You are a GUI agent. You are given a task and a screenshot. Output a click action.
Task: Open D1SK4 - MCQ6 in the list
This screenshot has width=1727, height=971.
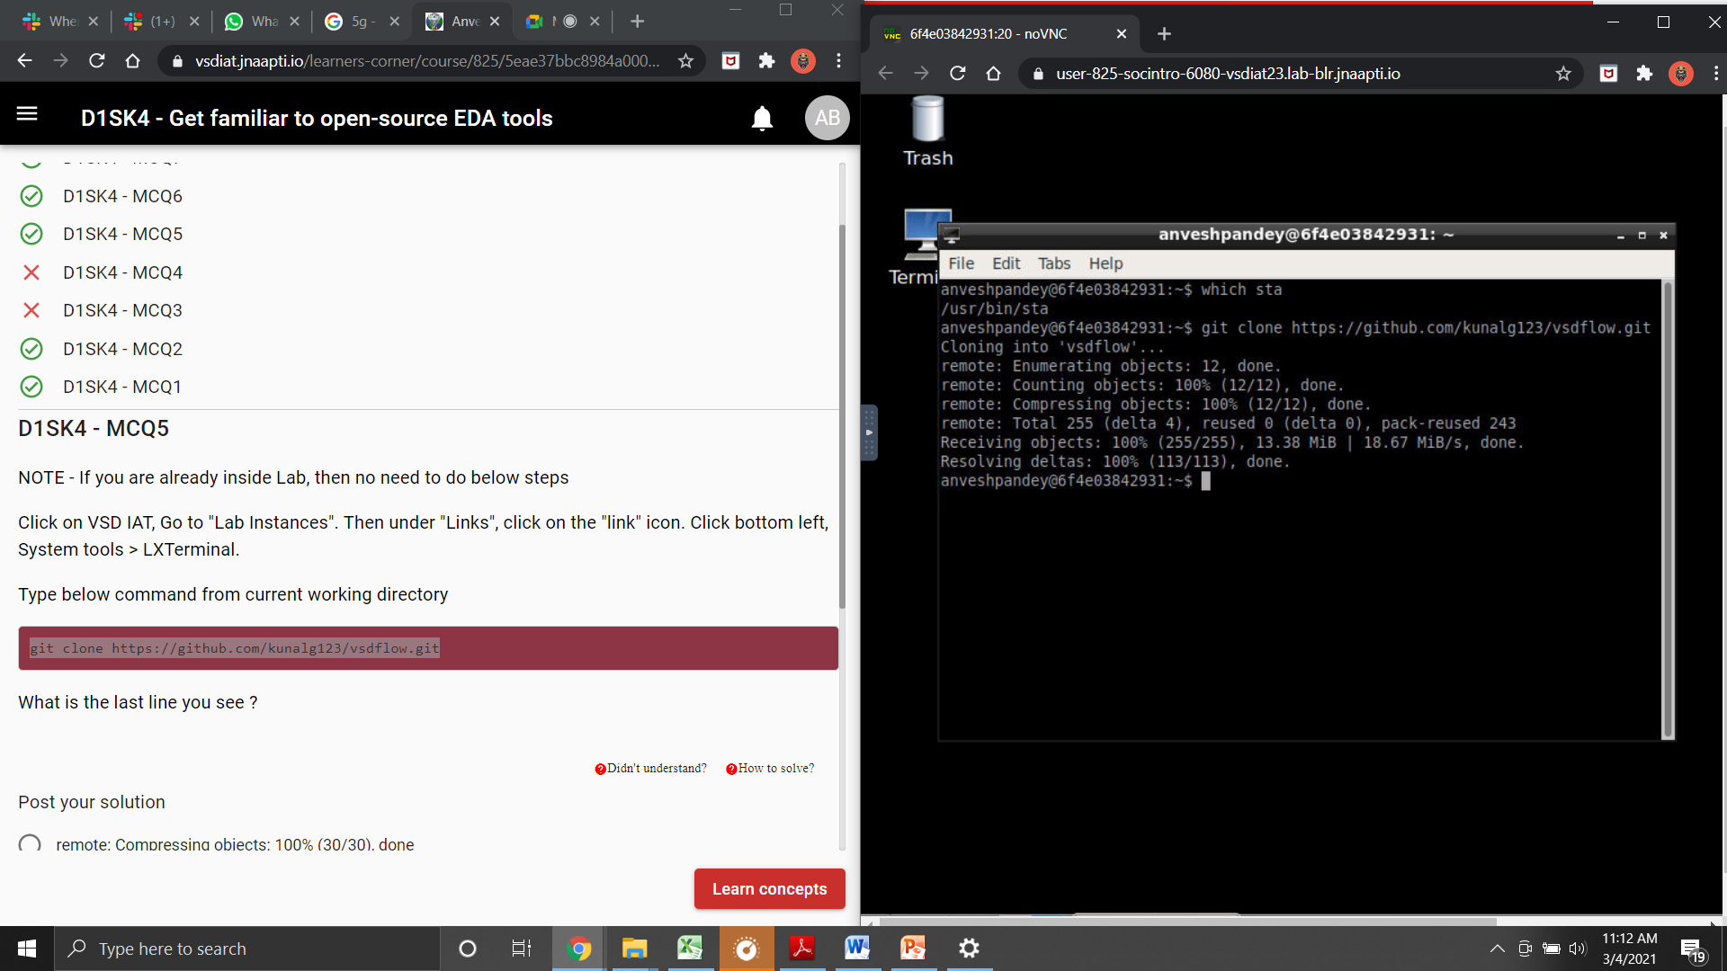click(122, 196)
